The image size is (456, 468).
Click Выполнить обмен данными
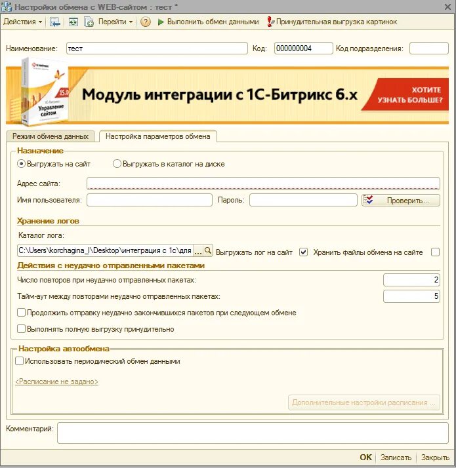(208, 22)
